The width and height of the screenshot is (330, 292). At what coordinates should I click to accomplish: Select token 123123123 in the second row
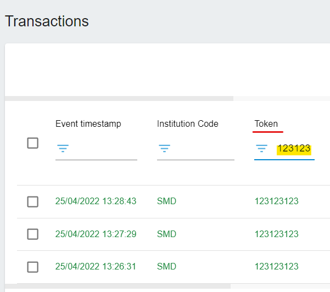[x=277, y=234]
